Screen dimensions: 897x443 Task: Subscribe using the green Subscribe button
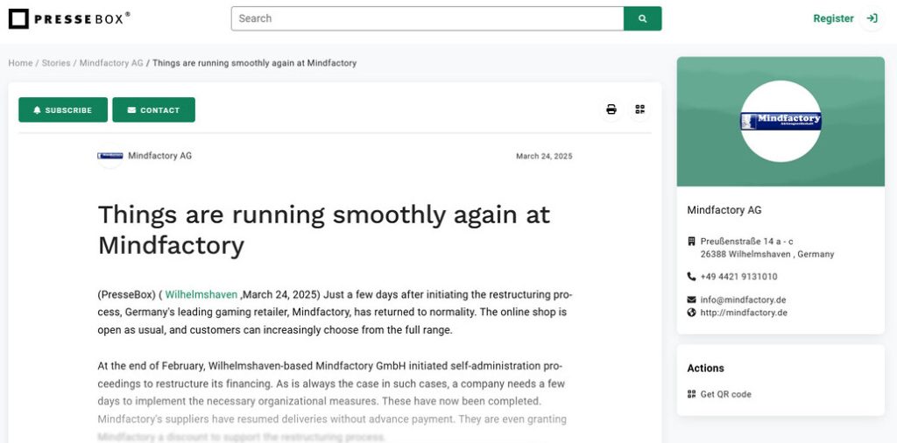[x=63, y=110]
